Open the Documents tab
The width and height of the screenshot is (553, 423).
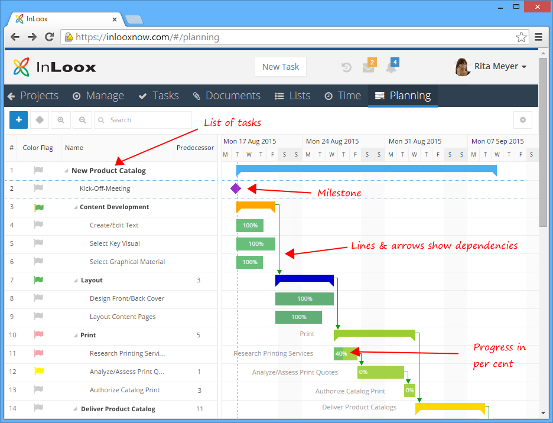226,96
